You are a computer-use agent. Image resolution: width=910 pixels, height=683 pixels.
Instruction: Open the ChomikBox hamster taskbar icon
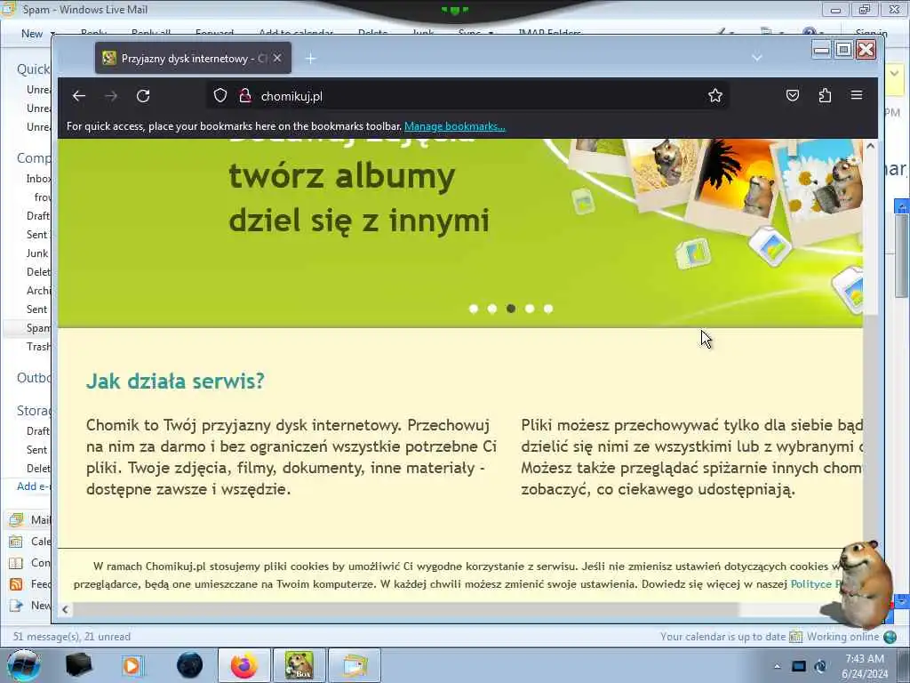point(299,665)
